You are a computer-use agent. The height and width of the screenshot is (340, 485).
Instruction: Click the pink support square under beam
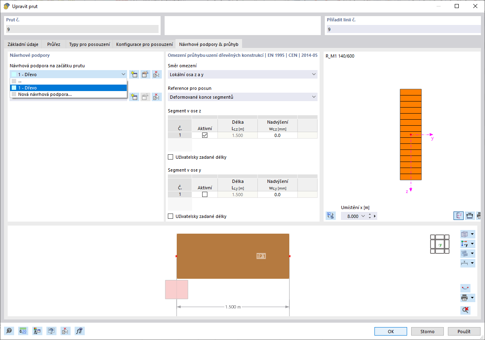(176, 289)
